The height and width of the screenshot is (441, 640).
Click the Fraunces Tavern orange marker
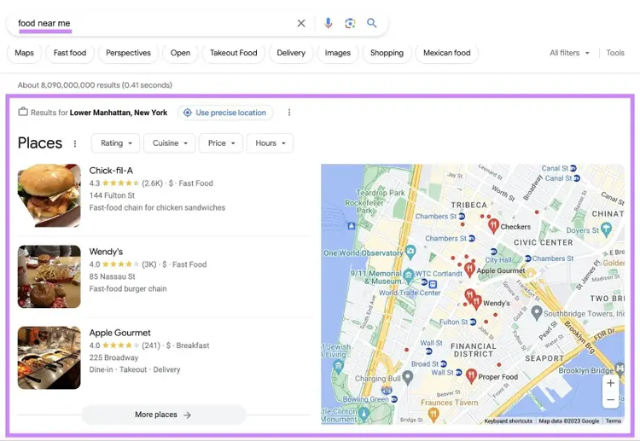pos(433,415)
